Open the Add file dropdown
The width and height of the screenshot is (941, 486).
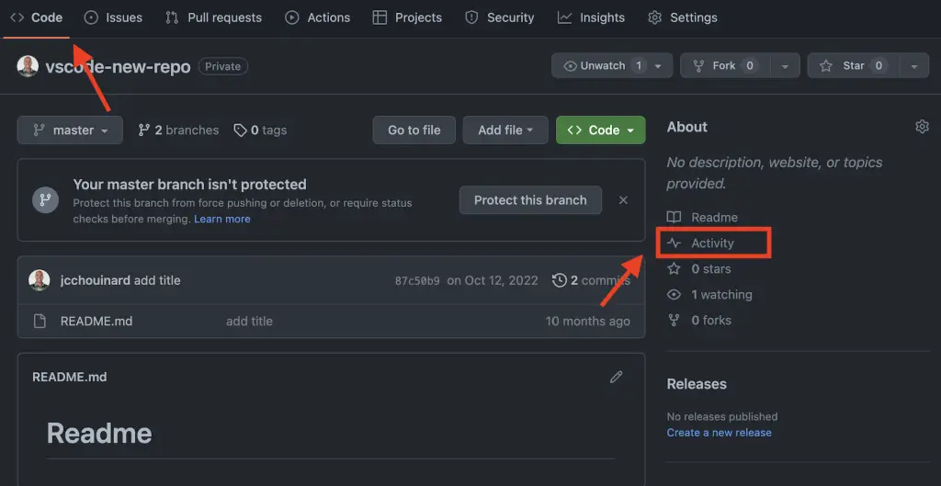(x=505, y=130)
